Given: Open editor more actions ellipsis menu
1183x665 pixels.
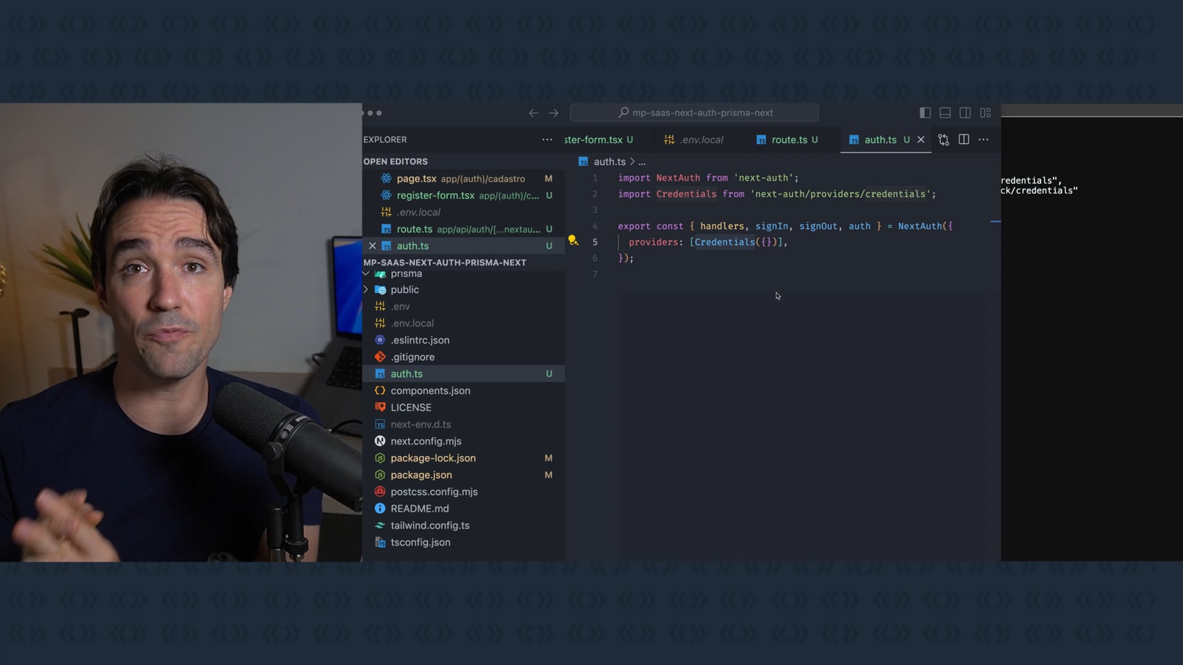Looking at the screenshot, I should click(x=983, y=140).
